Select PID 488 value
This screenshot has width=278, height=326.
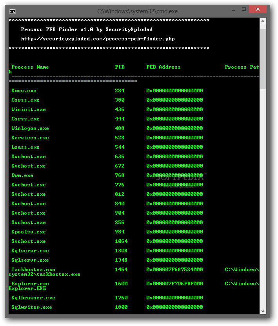[x=120, y=128]
